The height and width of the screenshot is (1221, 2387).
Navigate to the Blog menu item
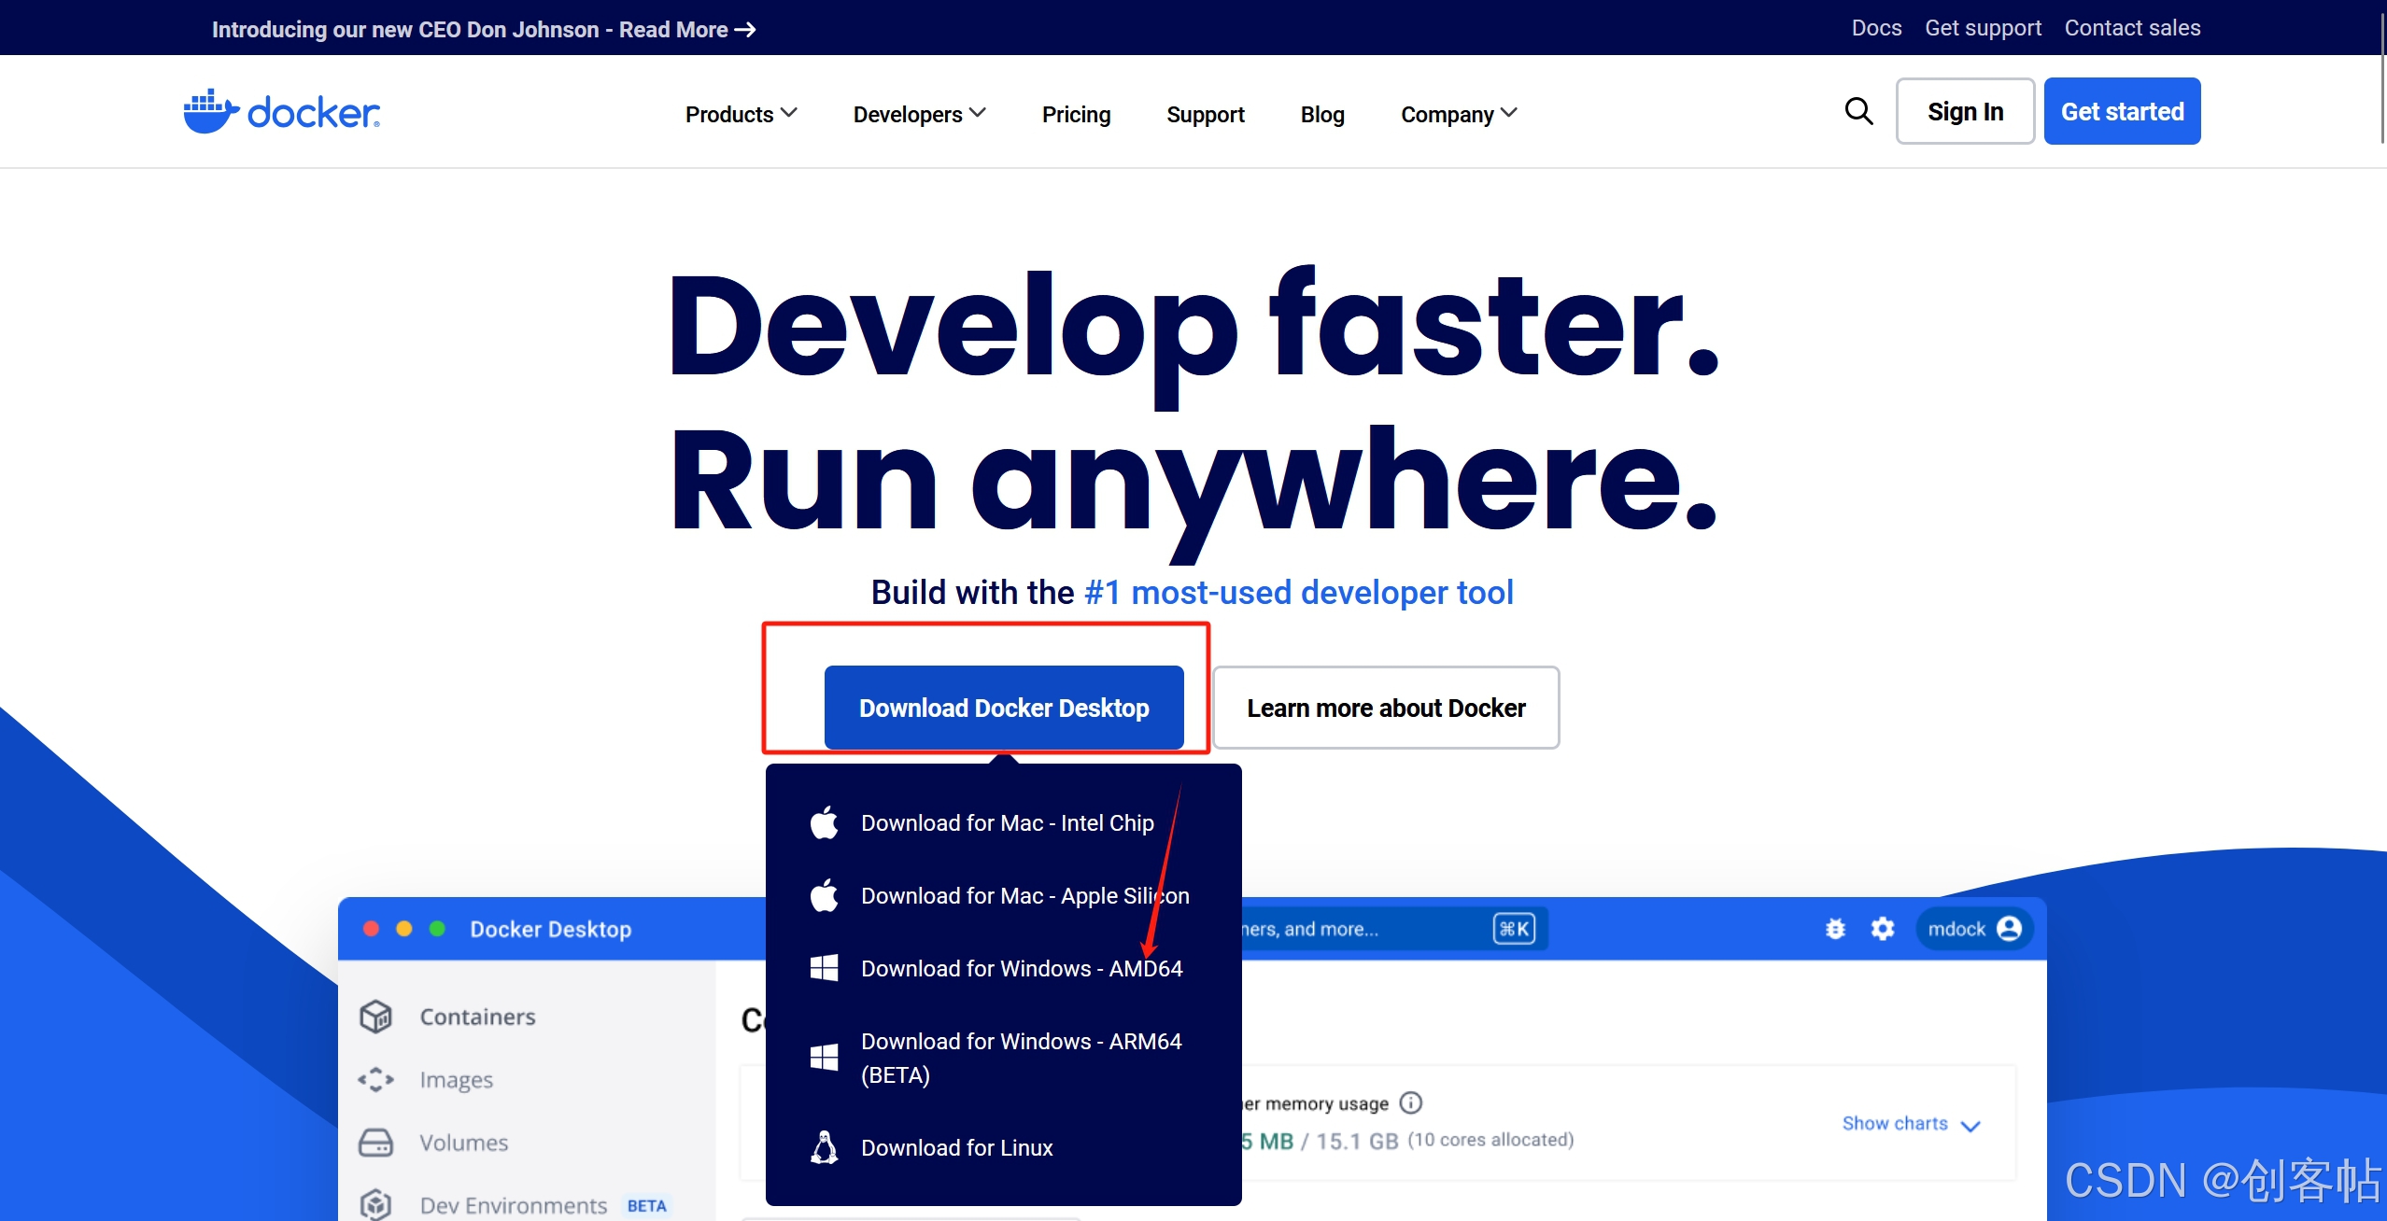1322,114
